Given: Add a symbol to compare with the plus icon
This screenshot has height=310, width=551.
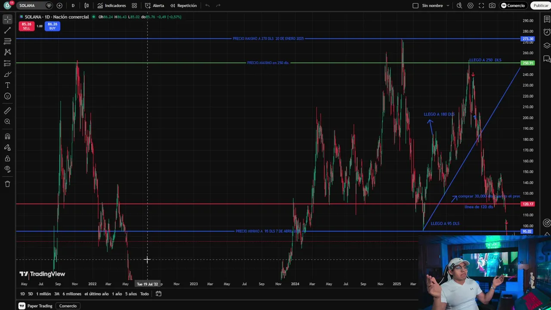Looking at the screenshot, I should [59, 6].
